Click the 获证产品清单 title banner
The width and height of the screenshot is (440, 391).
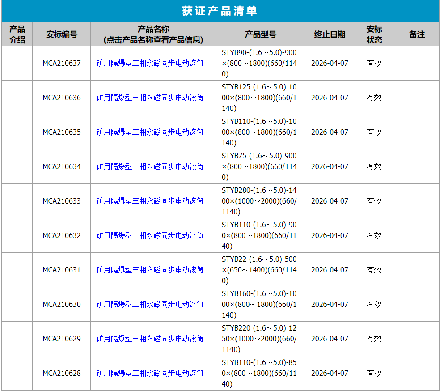[x=220, y=11]
